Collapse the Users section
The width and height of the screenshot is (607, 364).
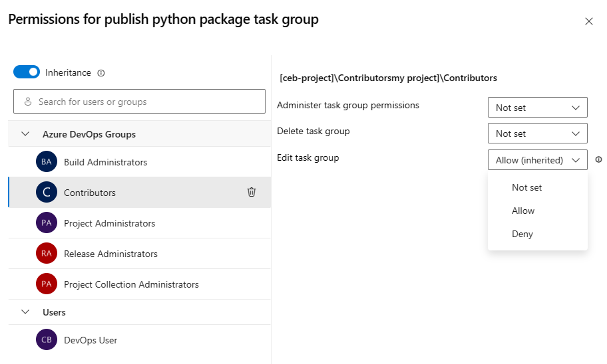(25, 312)
